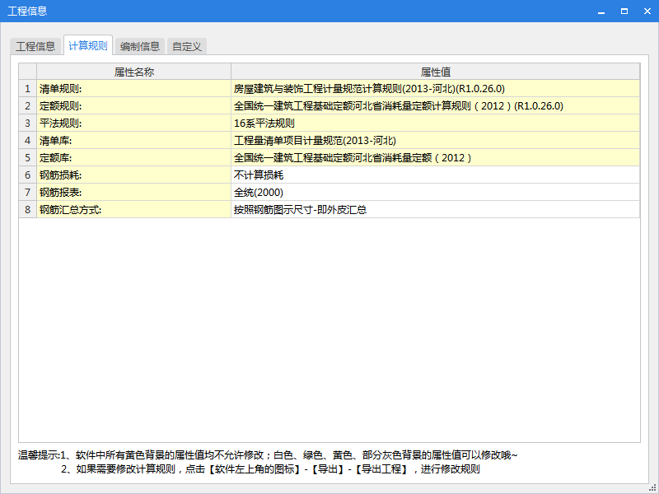The height and width of the screenshot is (494, 659).
Task: Select the 计算规则 tab
Action: click(x=88, y=45)
